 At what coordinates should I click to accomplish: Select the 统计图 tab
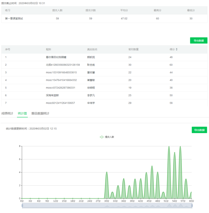(22, 113)
